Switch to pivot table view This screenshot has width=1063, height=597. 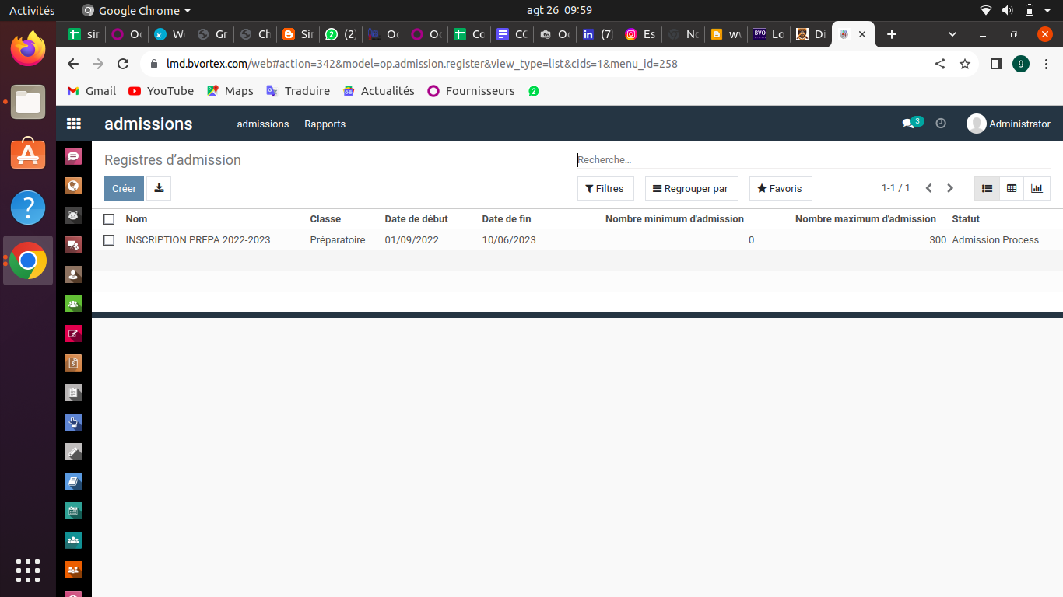click(x=1012, y=188)
